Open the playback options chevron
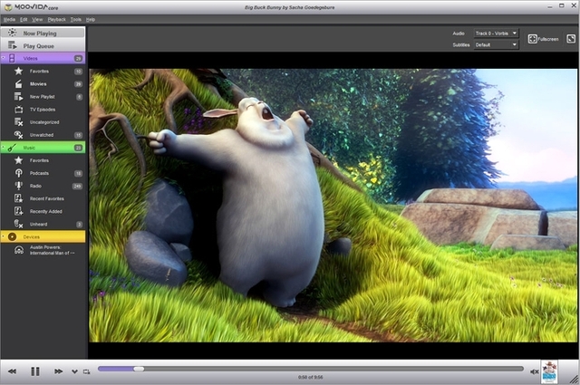Viewport: 580px width, 385px height. (x=74, y=371)
